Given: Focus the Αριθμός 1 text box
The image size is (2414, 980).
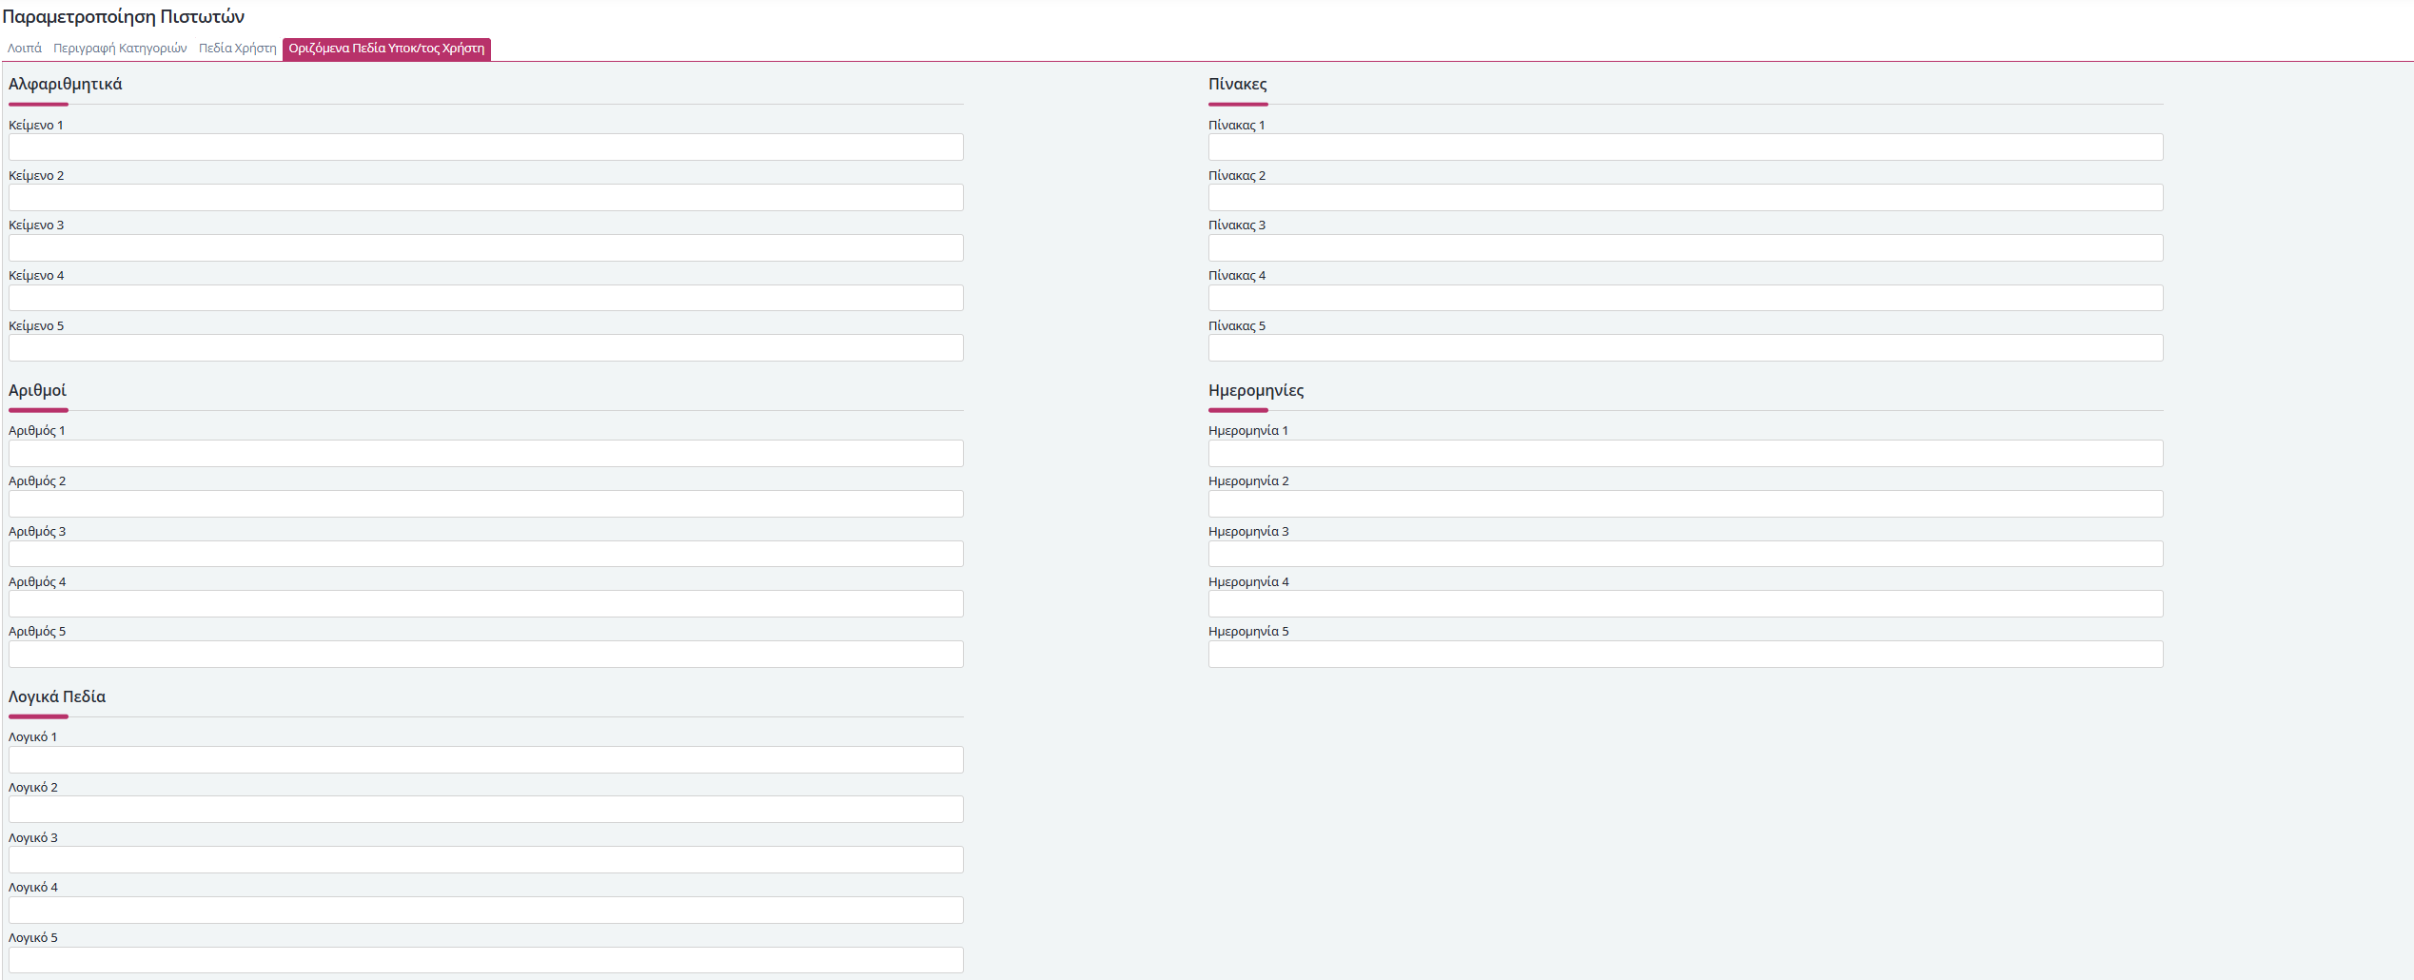Looking at the screenshot, I should [x=486, y=454].
